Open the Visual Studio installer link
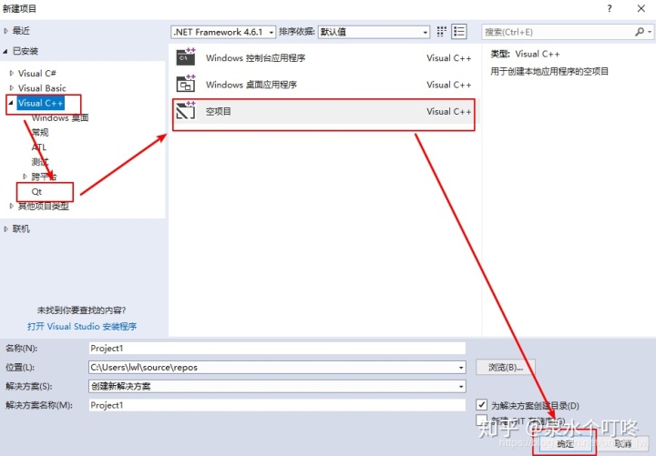Screen dimensions: 656x456 (82, 327)
